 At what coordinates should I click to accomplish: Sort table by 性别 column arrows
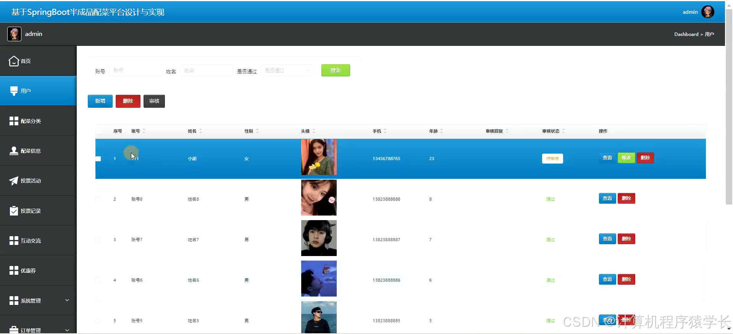(257, 131)
